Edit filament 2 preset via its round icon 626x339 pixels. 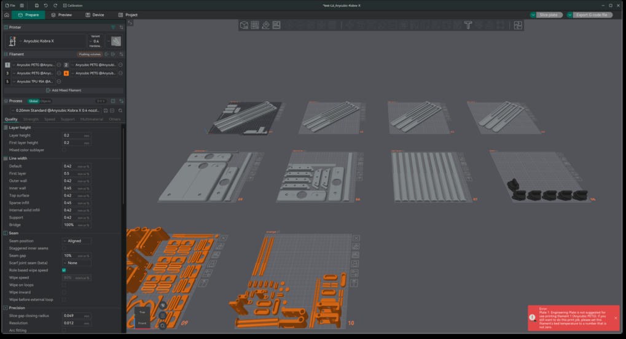tap(120, 64)
